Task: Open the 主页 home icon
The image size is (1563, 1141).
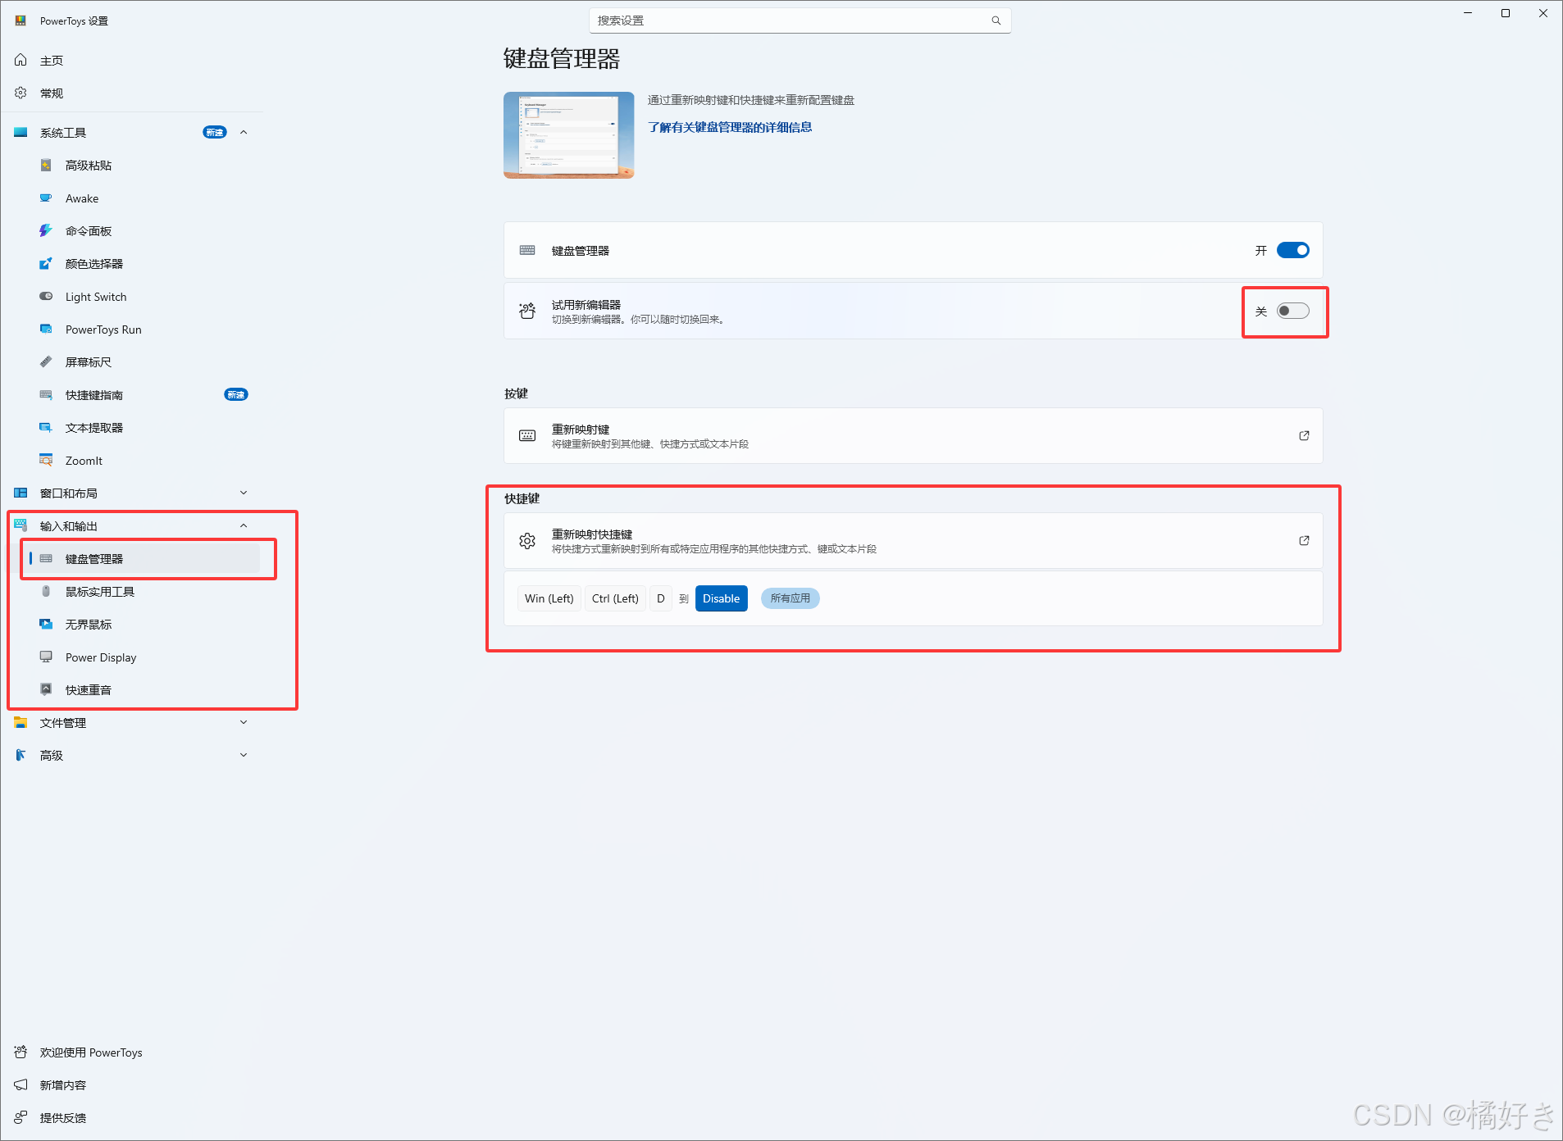Action: pyautogui.click(x=21, y=60)
